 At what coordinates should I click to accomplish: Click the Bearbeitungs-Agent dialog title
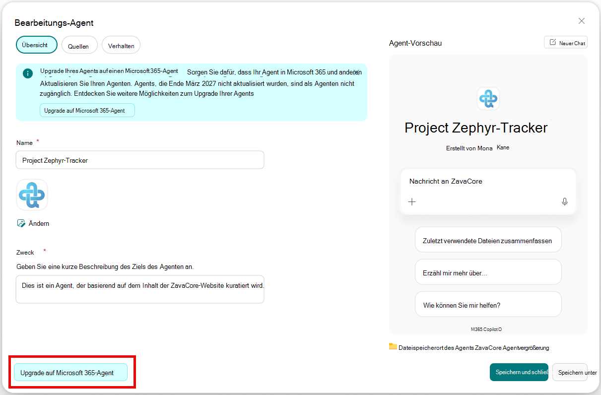(x=54, y=23)
